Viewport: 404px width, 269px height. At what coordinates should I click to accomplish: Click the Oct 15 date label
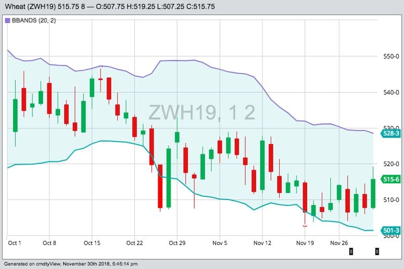click(x=92, y=243)
